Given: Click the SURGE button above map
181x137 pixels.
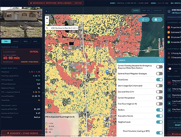Looking at the screenshot, I should point(146,10).
